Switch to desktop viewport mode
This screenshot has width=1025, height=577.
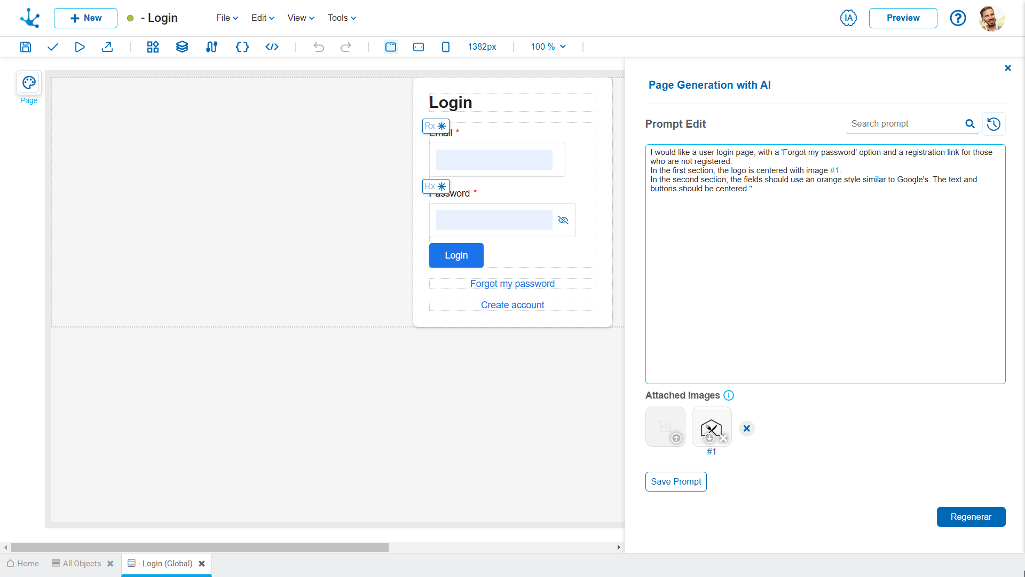click(391, 47)
